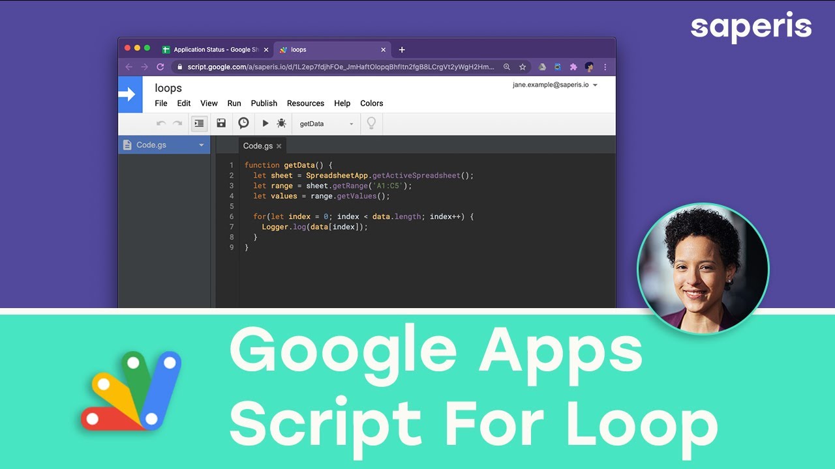Viewport: 835px width, 469px height.
Task: Open the Edit menu
Action: click(x=184, y=103)
